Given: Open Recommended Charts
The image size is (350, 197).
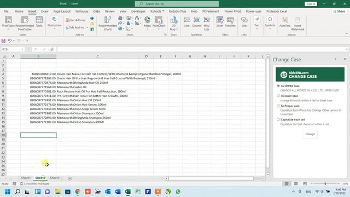Looking at the screenshot, I should (x=108, y=23).
